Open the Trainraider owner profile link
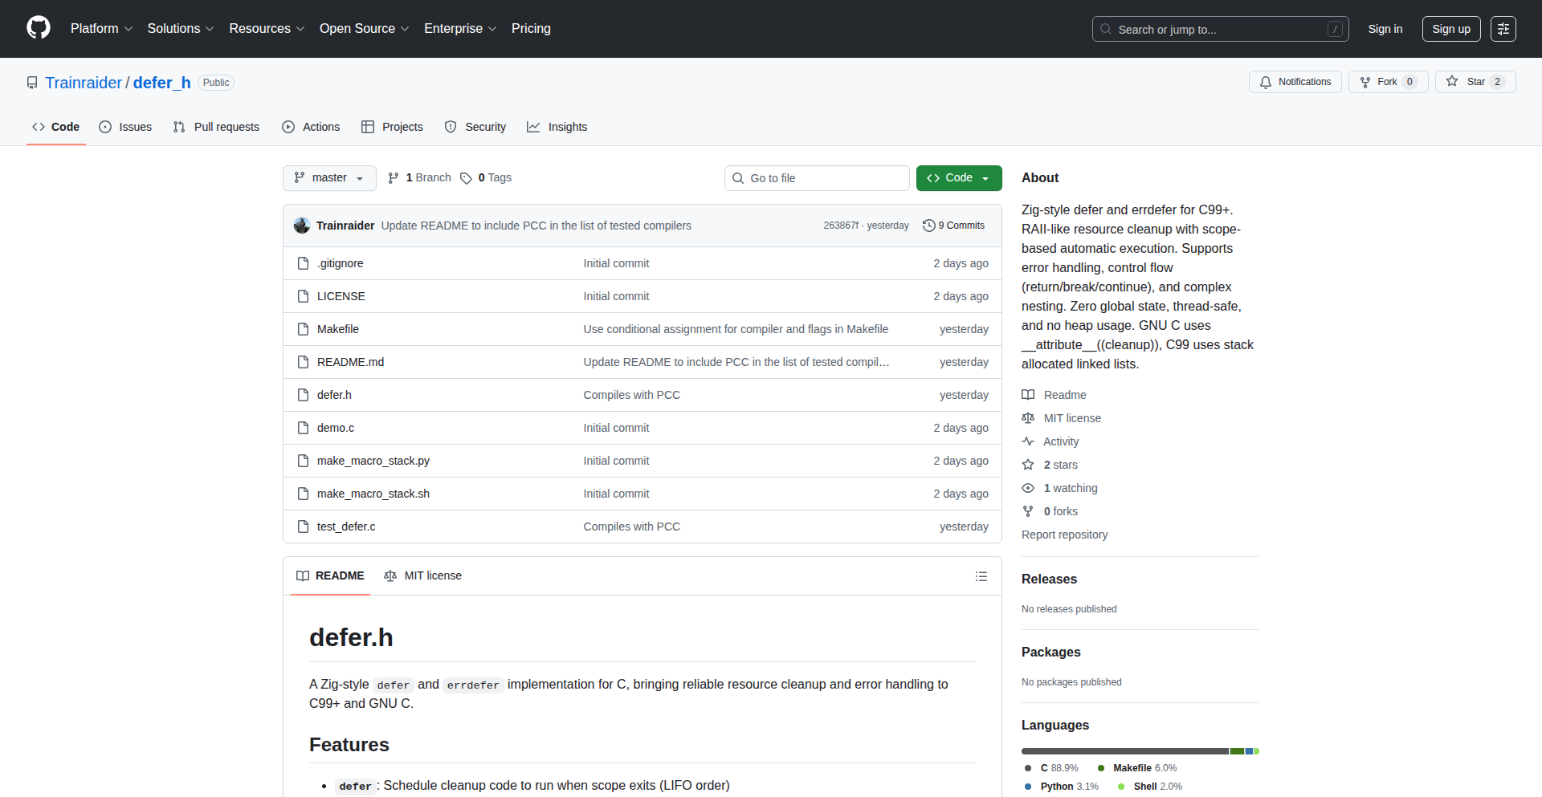The height and width of the screenshot is (797, 1542). tap(84, 83)
